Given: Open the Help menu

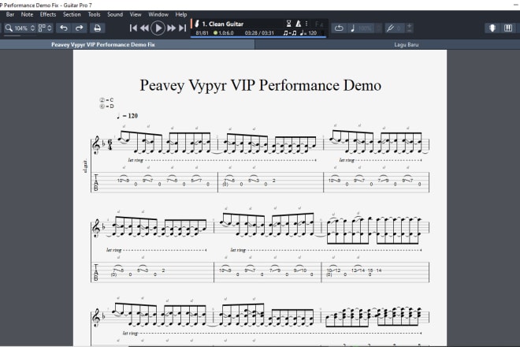Looking at the screenshot, I should click(180, 14).
